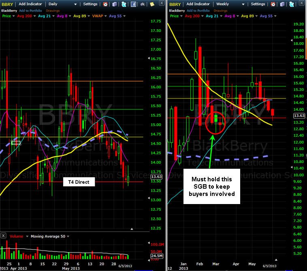Viewport: 307px width, 271px height.
Task: Expand Moving Average 50 volume dropdown
Action: [68, 236]
